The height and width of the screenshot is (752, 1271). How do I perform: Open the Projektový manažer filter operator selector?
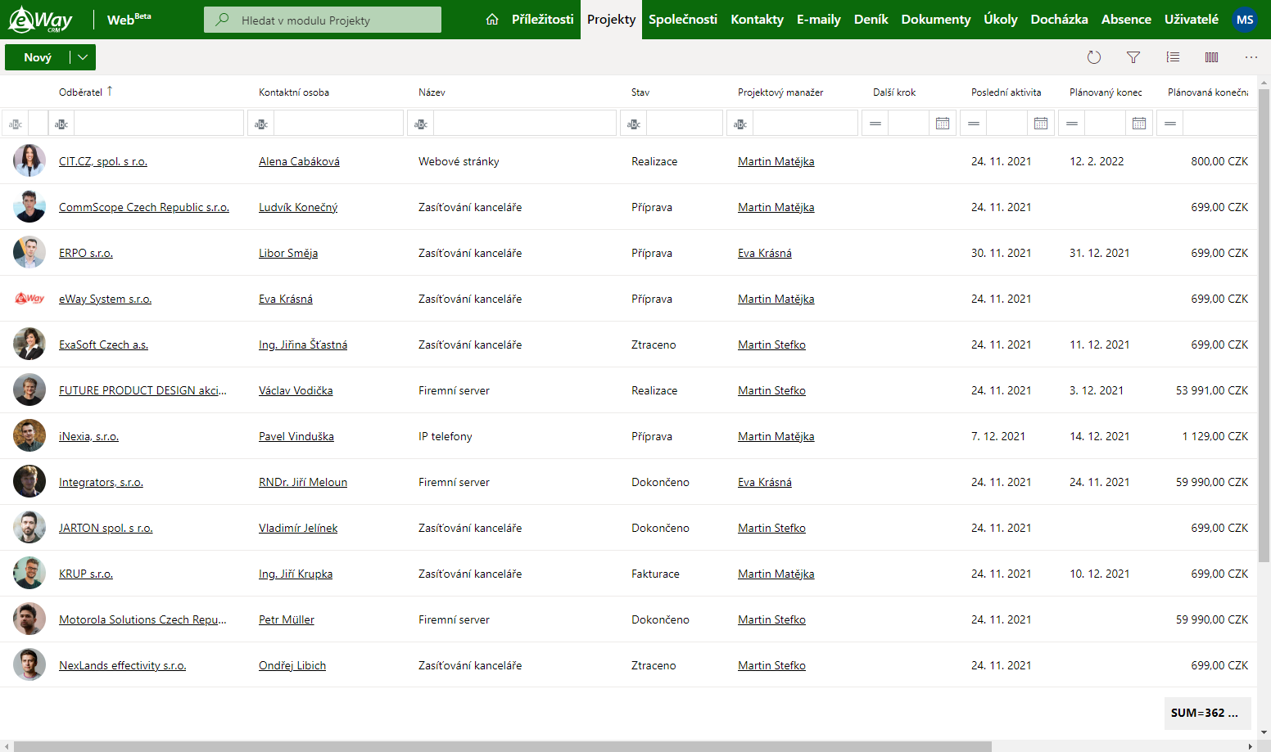[740, 124]
